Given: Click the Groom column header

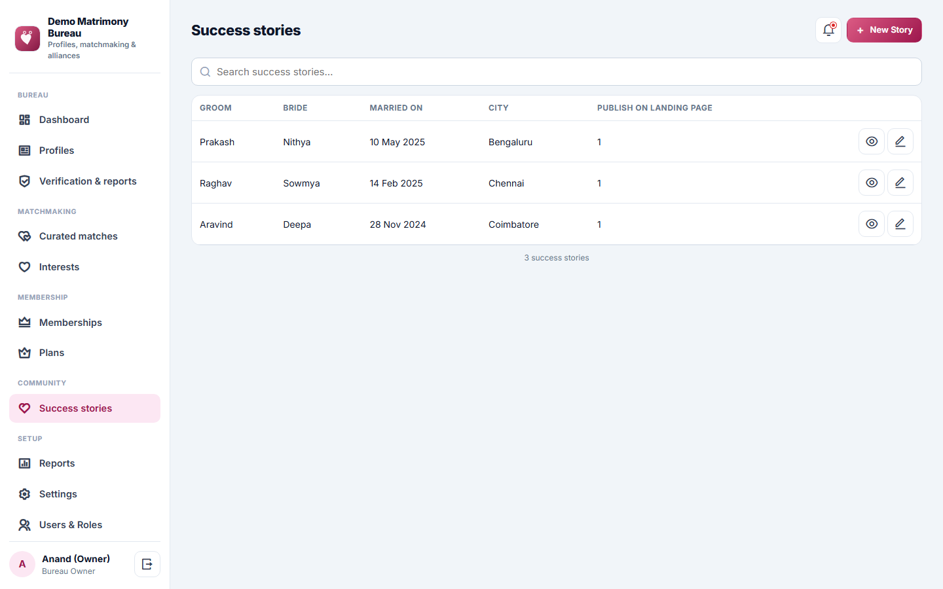Looking at the screenshot, I should 215,108.
